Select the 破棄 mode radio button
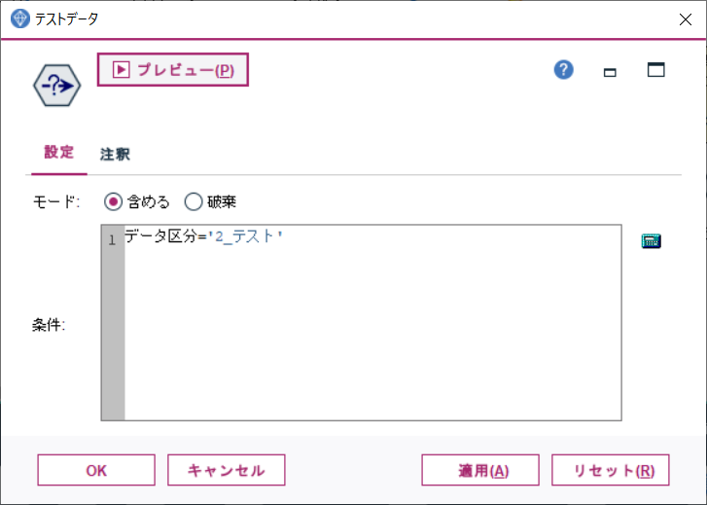 194,201
